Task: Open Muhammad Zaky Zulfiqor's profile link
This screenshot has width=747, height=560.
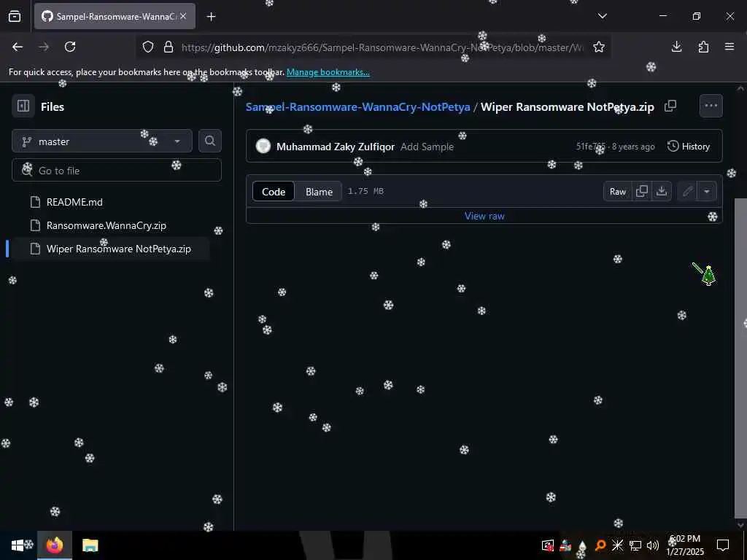Action: coord(336,147)
